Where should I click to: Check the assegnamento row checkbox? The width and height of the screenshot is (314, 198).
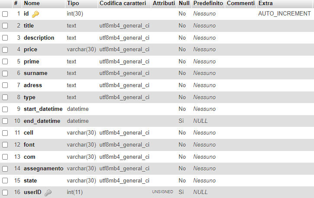(x=5, y=169)
